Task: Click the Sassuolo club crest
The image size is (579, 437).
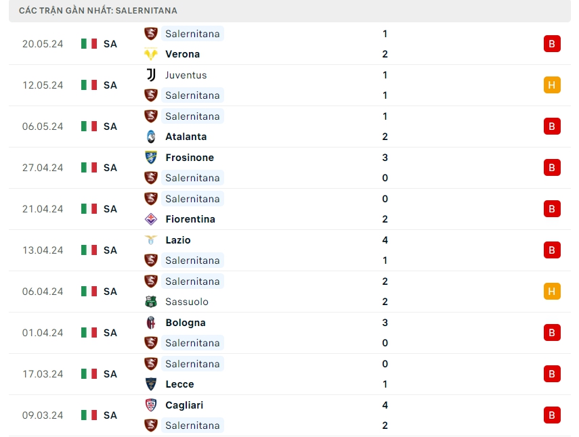Action: (x=150, y=302)
